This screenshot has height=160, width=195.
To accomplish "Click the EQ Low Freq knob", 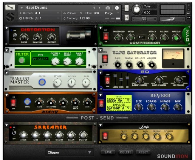I will (x=140, y=80).
